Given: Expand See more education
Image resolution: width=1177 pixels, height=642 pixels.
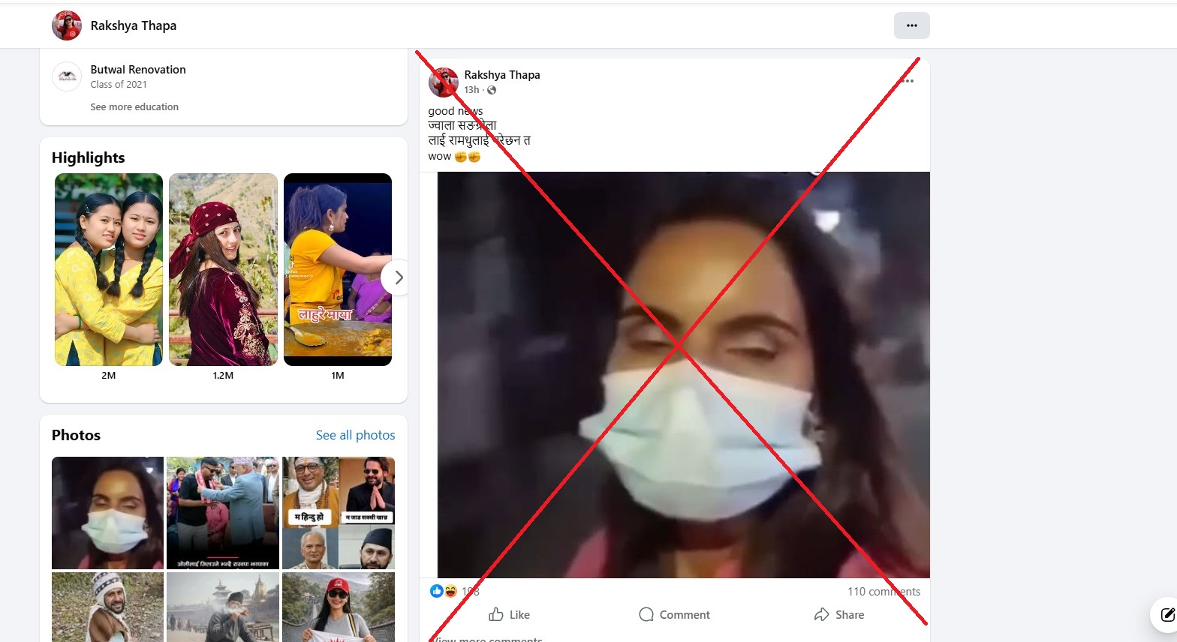Looking at the screenshot, I should (134, 107).
